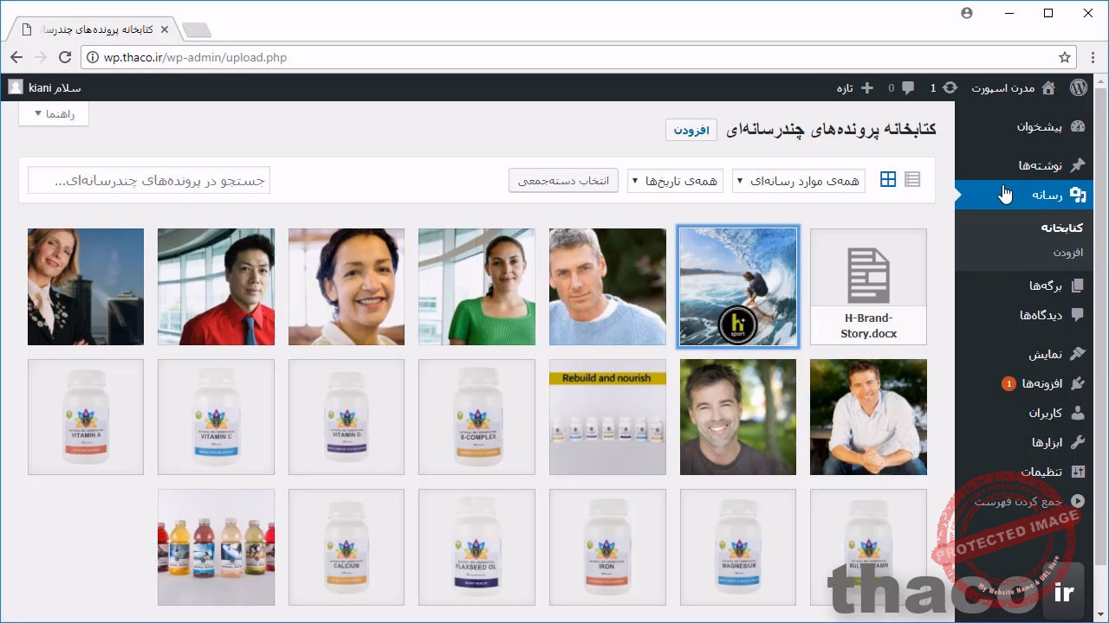The height and width of the screenshot is (623, 1109).
Task: Expand the all dates filter dropdown
Action: click(x=674, y=181)
